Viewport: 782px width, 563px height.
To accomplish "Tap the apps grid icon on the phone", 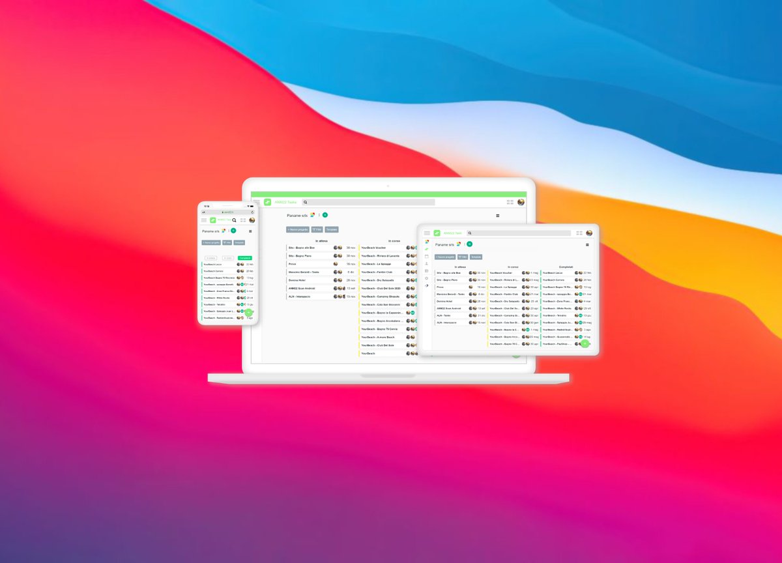I will (x=243, y=220).
